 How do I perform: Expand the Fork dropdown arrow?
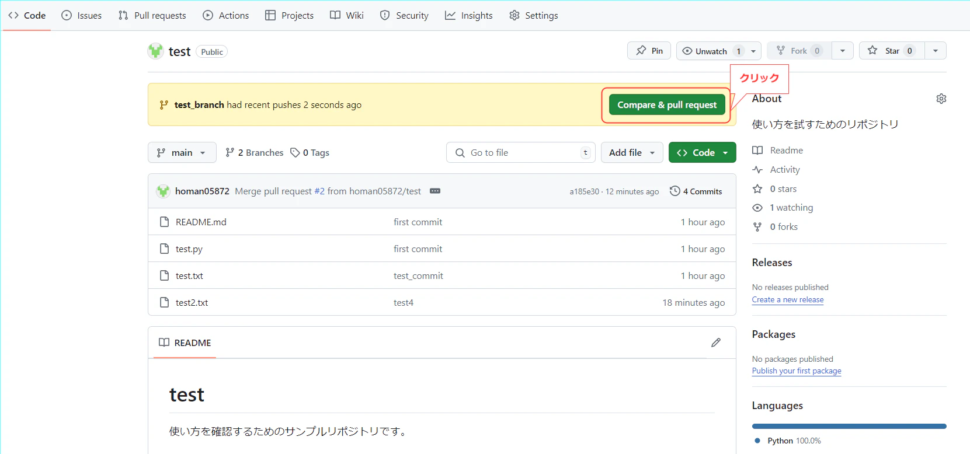pos(843,51)
